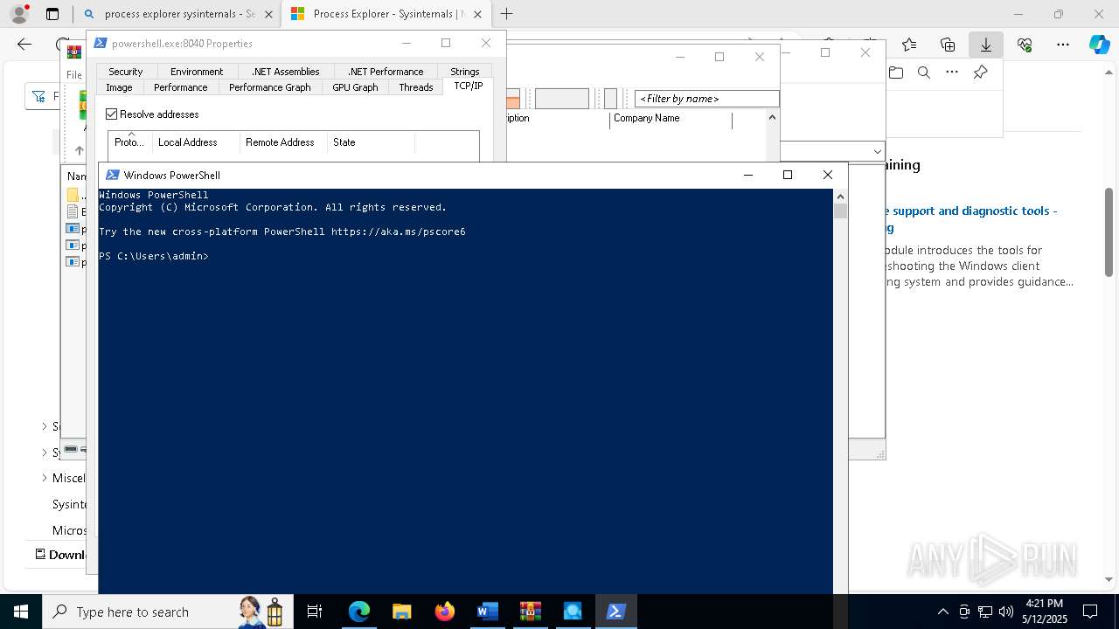Screen dimensions: 1119x629
Task: Open .NET Performance tab
Action: pyautogui.click(x=386, y=72)
